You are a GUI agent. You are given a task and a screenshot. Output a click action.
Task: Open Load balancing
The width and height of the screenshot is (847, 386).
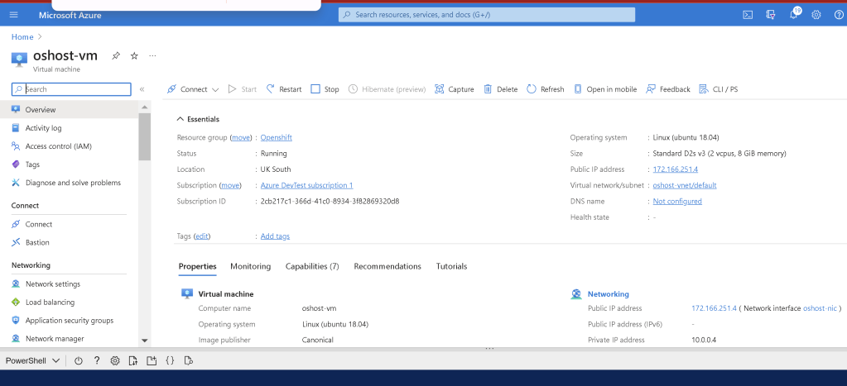[70, 303]
